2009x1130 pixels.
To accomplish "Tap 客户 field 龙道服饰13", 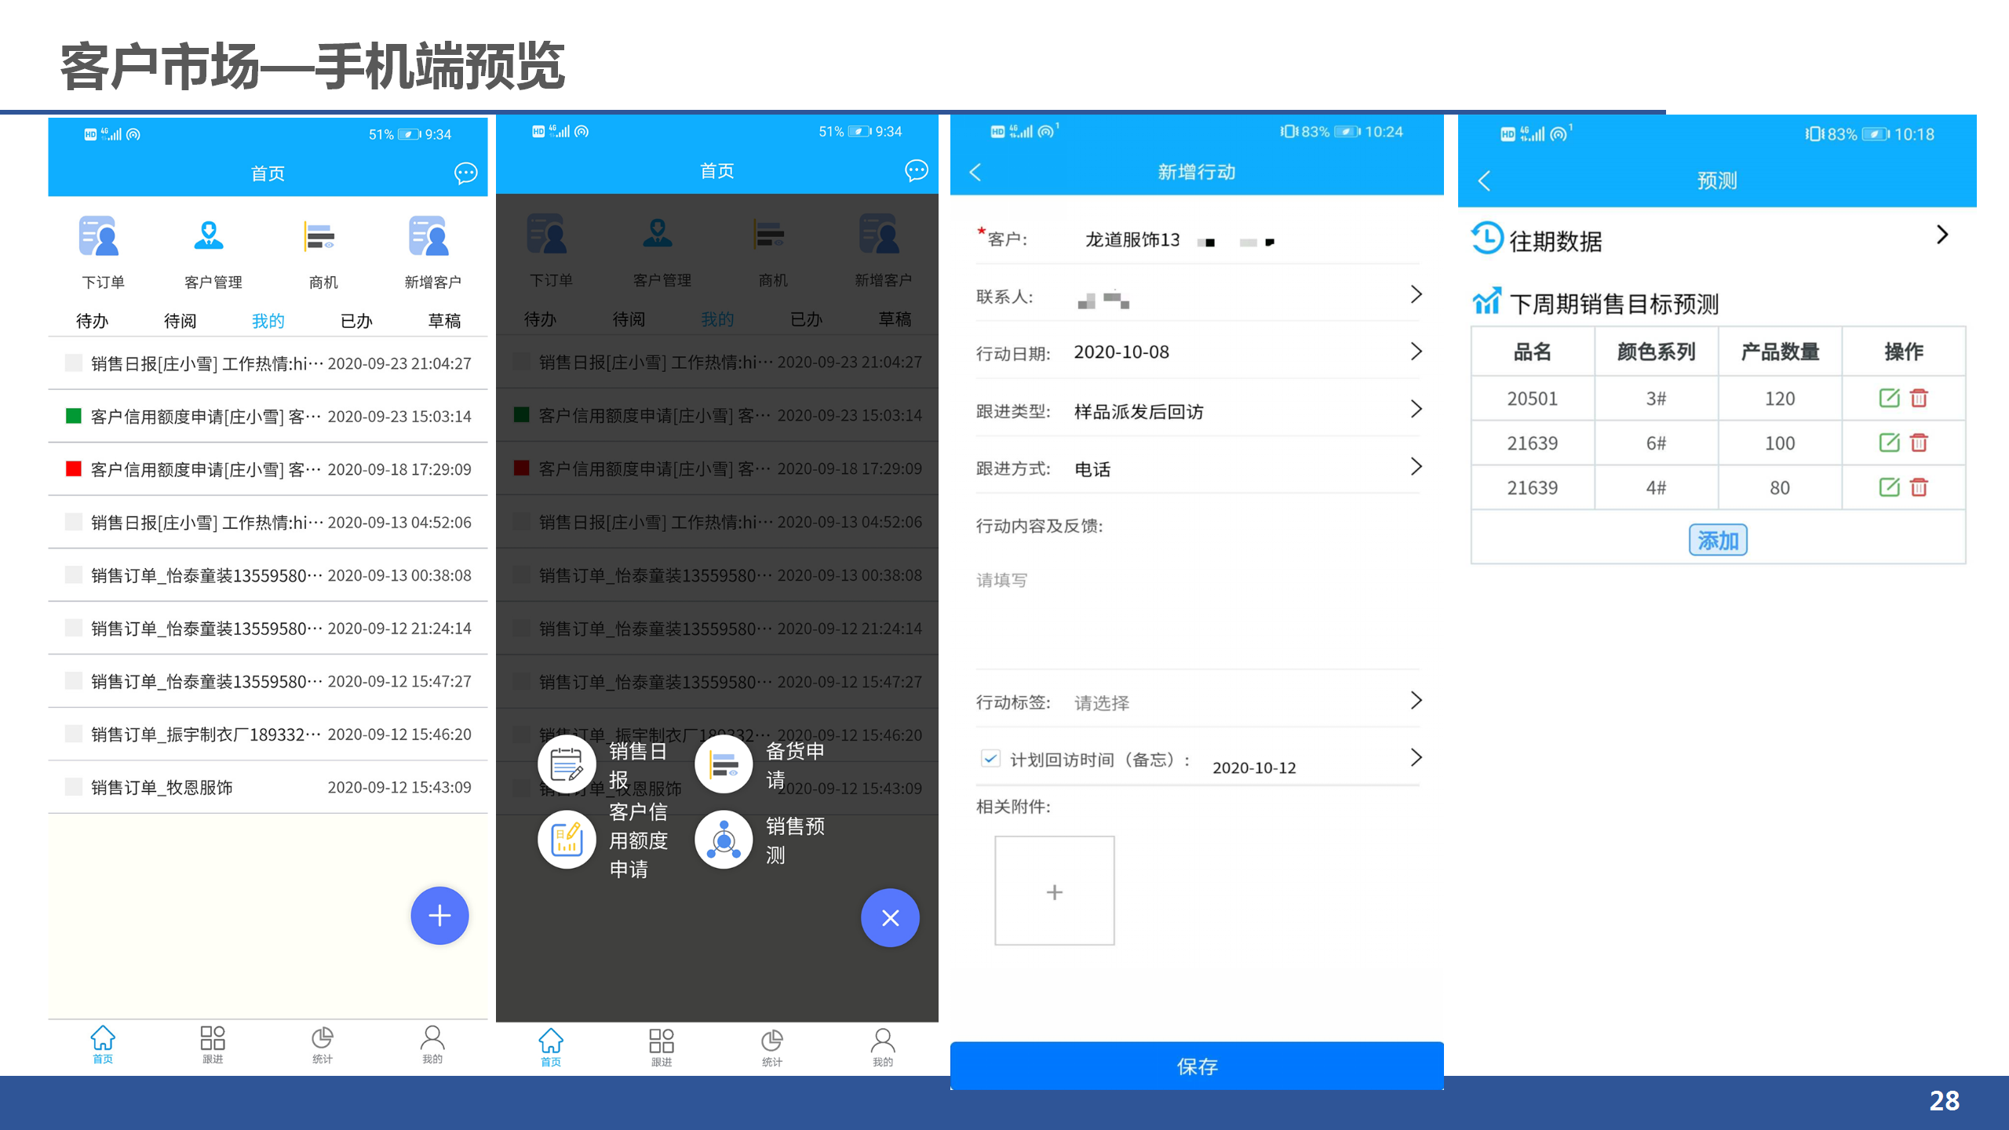I will [1132, 239].
